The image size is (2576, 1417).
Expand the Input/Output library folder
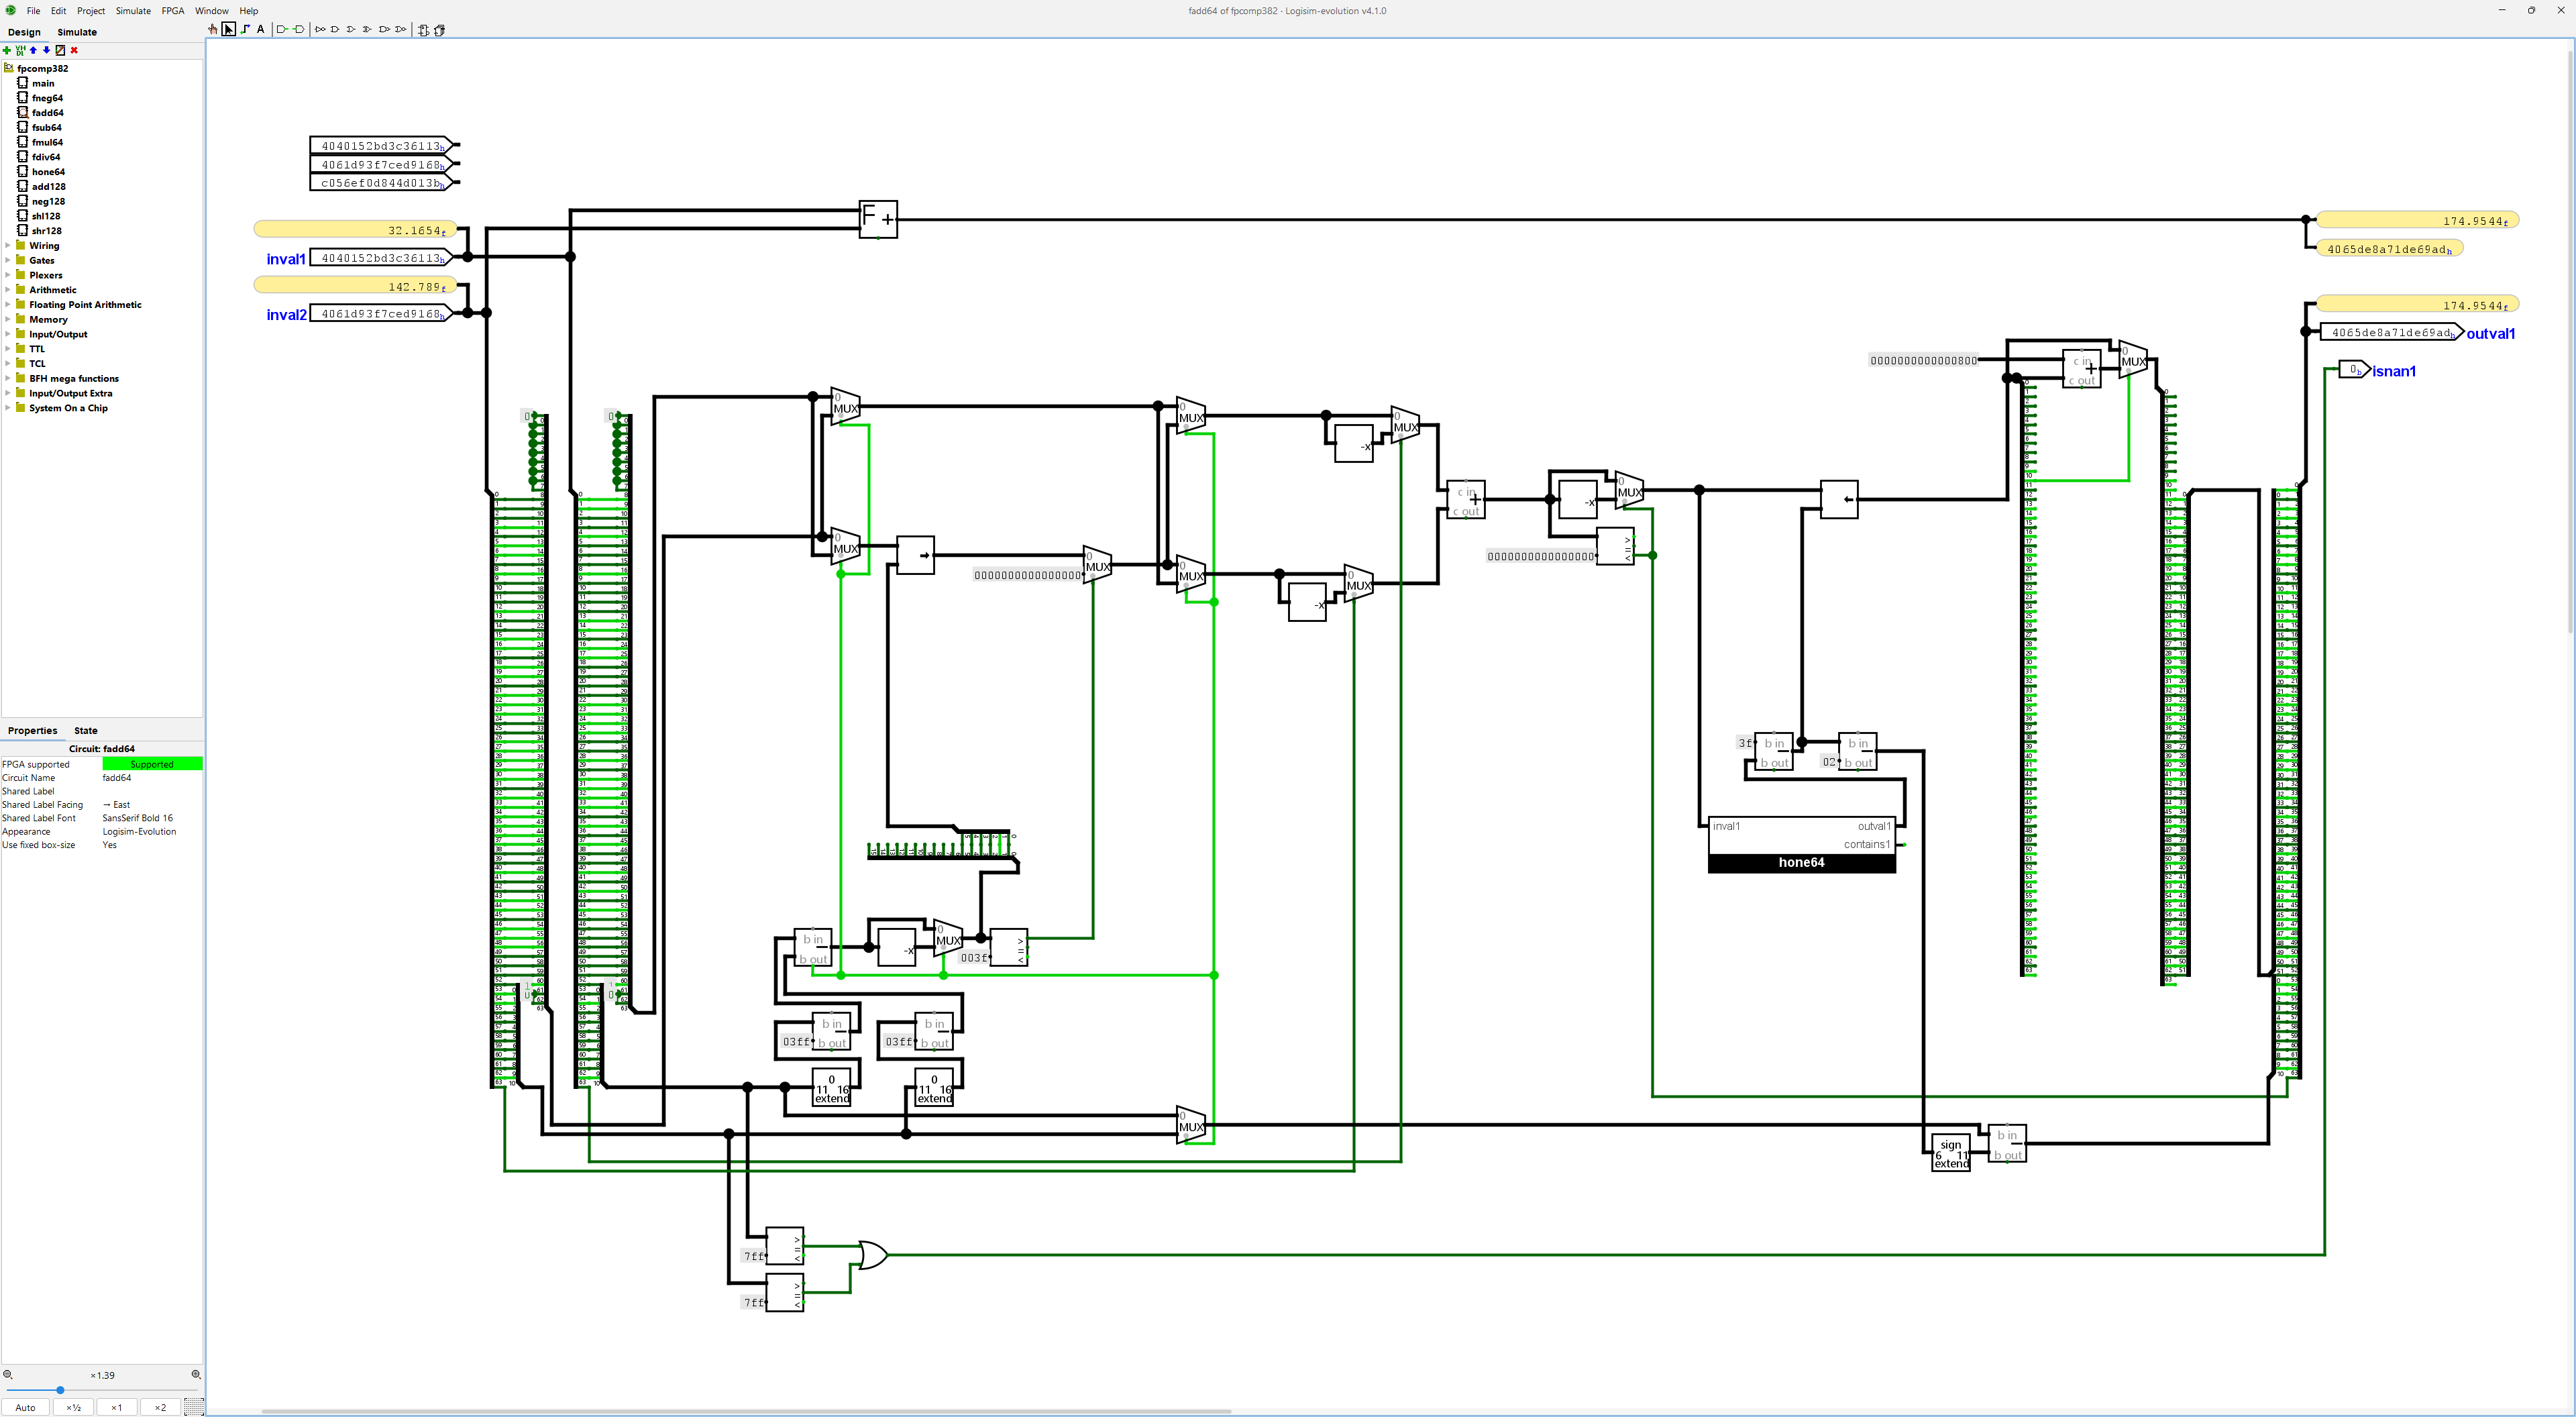[x=8, y=334]
